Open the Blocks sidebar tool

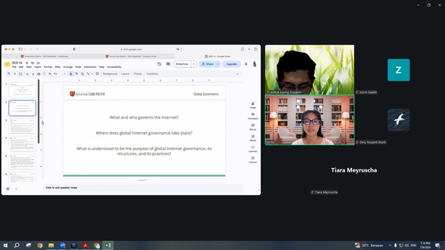point(253,126)
